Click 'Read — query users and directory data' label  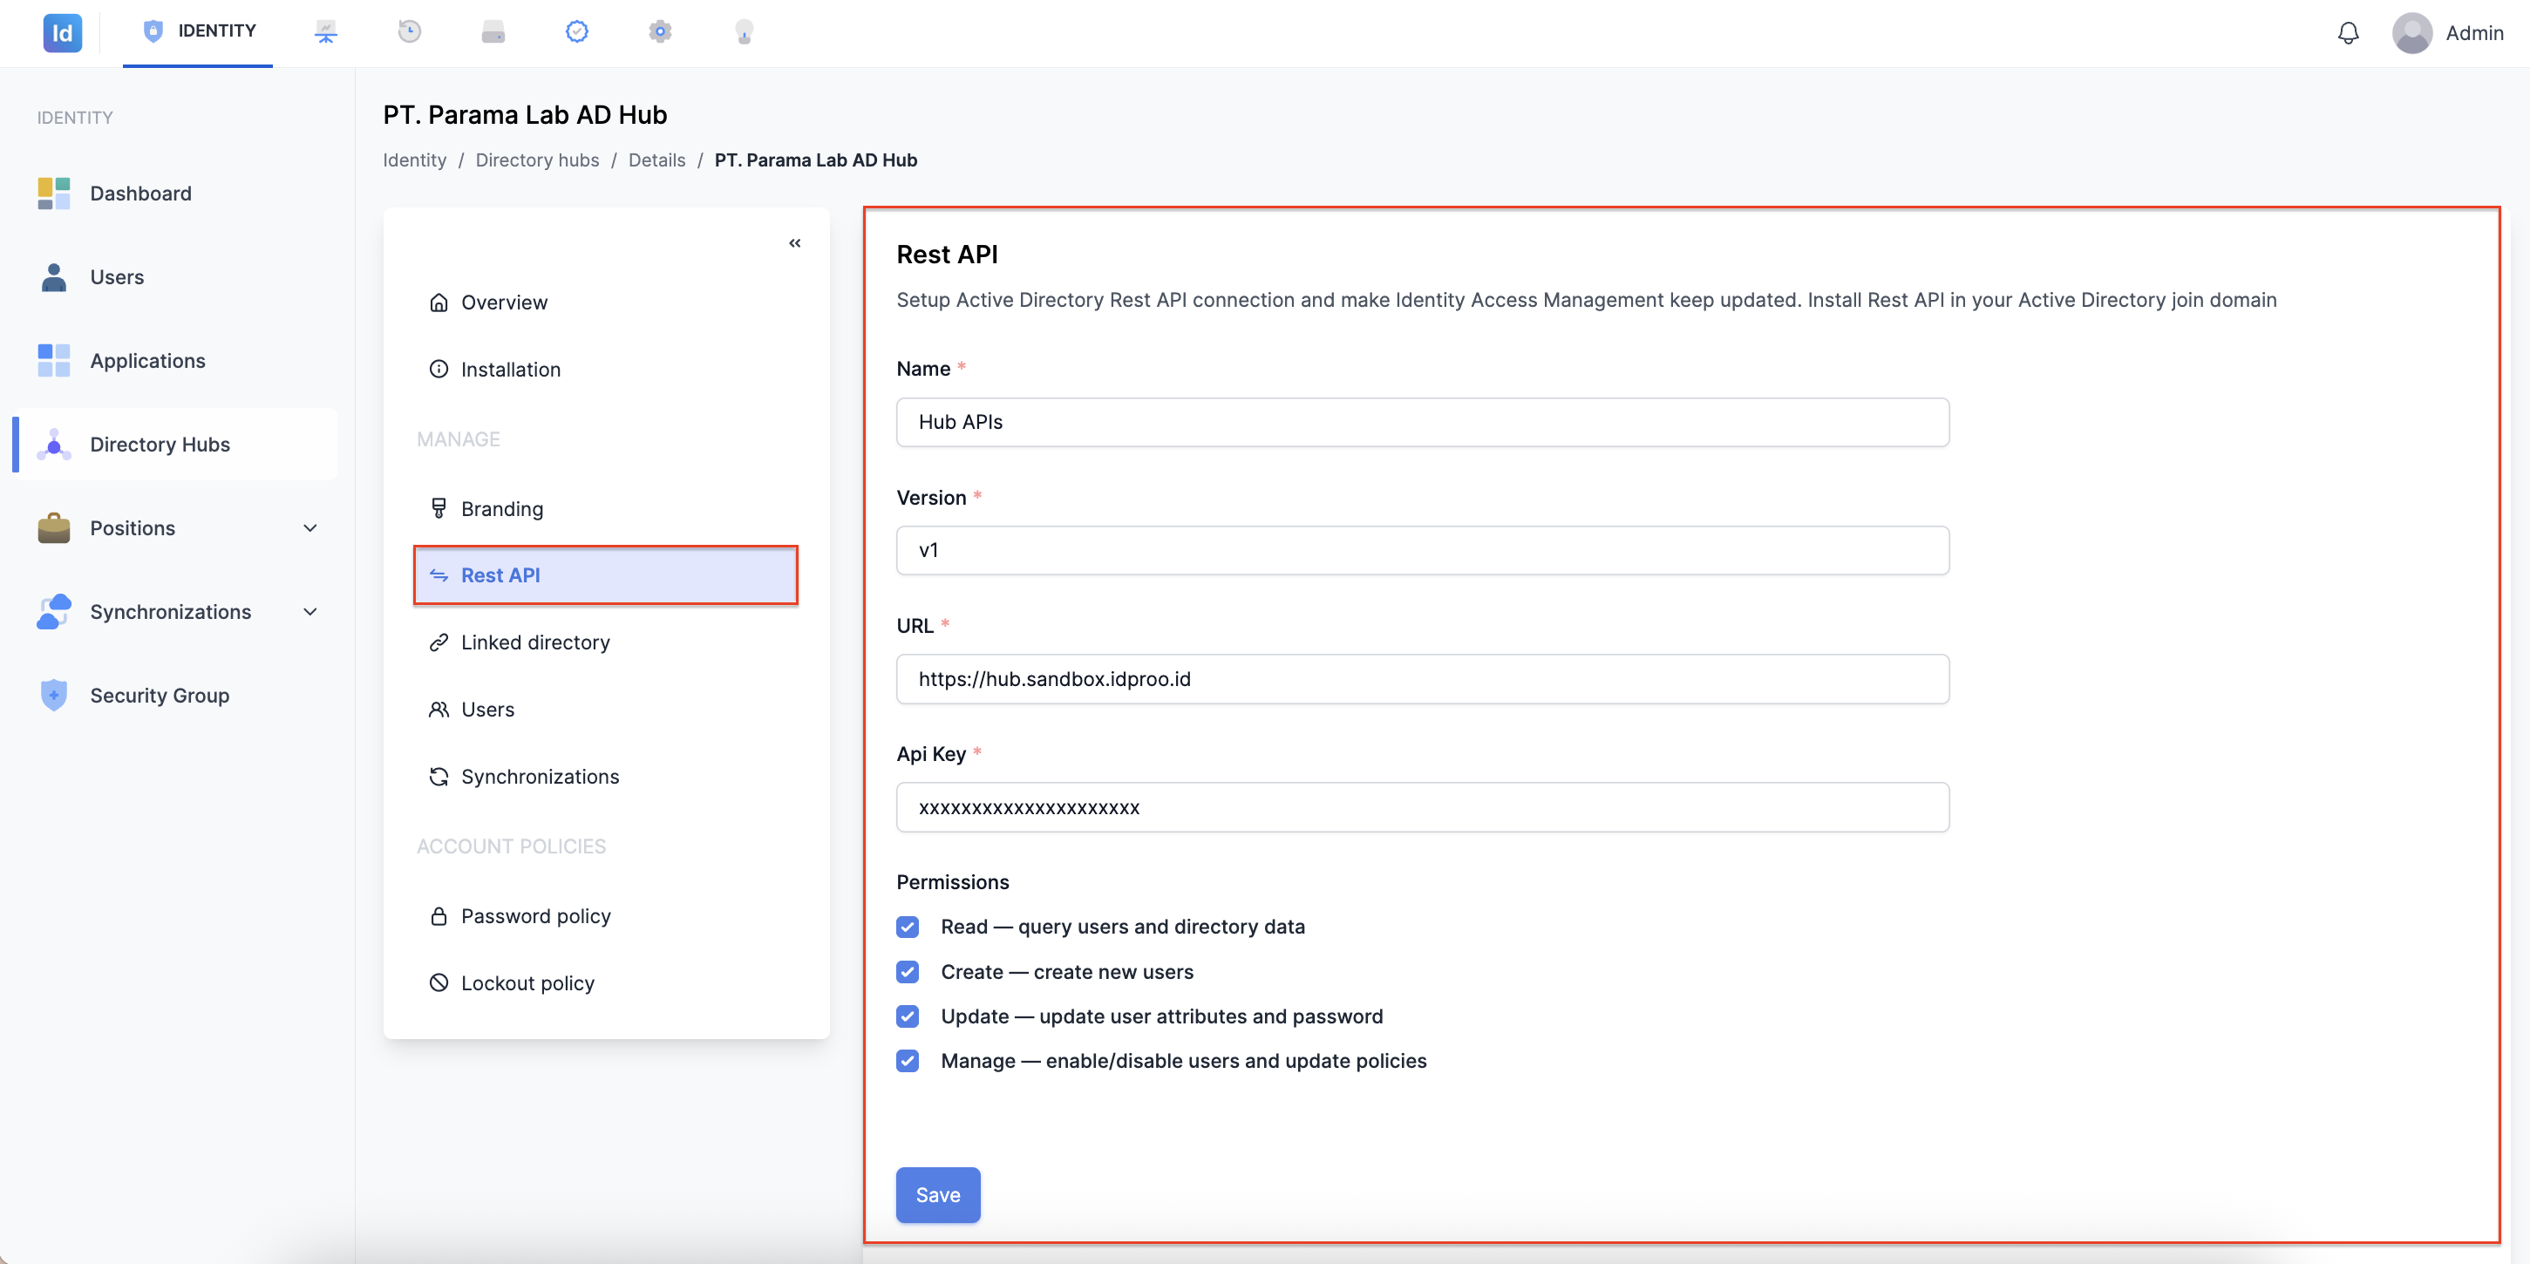tap(1123, 926)
